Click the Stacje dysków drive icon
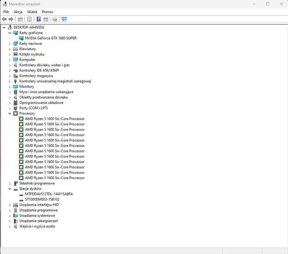 pos(15,189)
